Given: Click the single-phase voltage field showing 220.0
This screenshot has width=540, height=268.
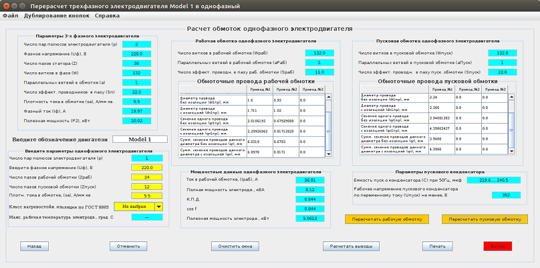Looking at the screenshot, I should click(146, 168).
